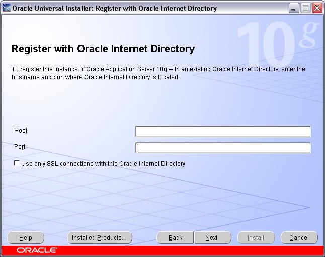Focus the Host text field

pos(223,132)
